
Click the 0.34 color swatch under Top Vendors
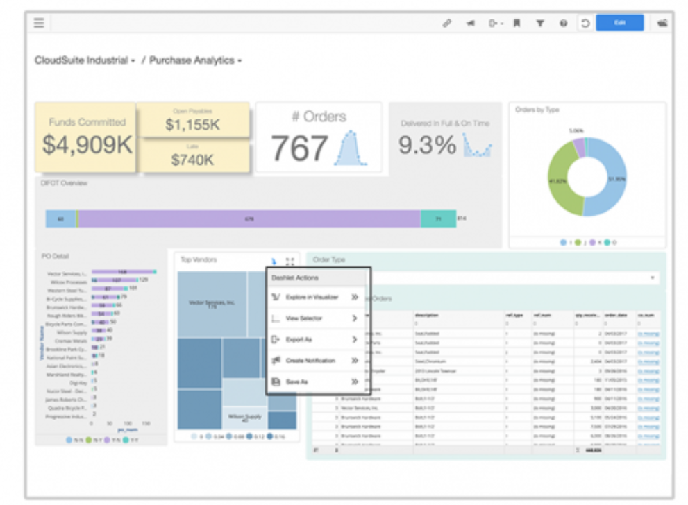[208, 435]
